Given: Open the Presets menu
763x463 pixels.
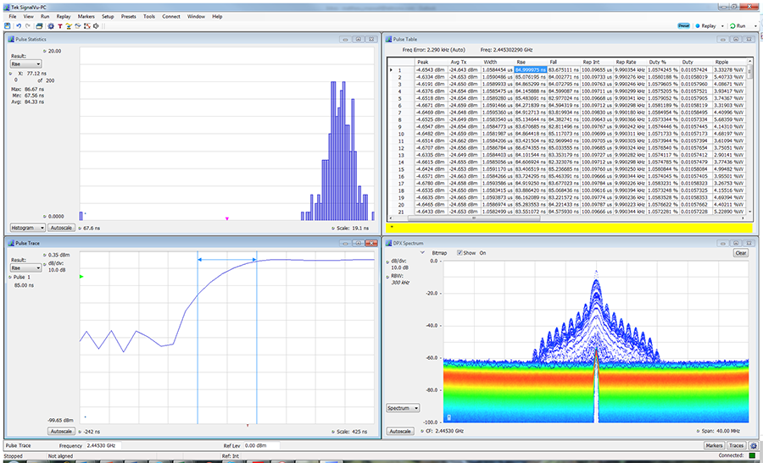Looking at the screenshot, I should 128,16.
